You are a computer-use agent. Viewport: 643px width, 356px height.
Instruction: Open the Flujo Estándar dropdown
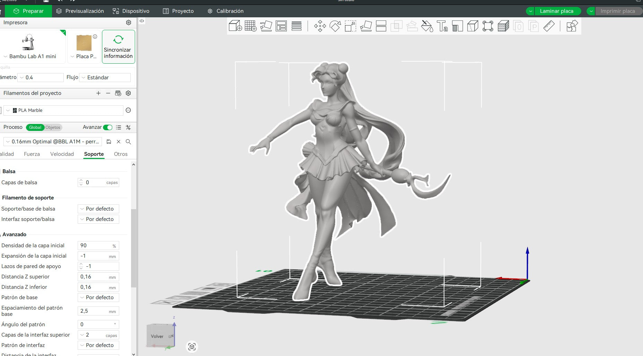tap(105, 78)
